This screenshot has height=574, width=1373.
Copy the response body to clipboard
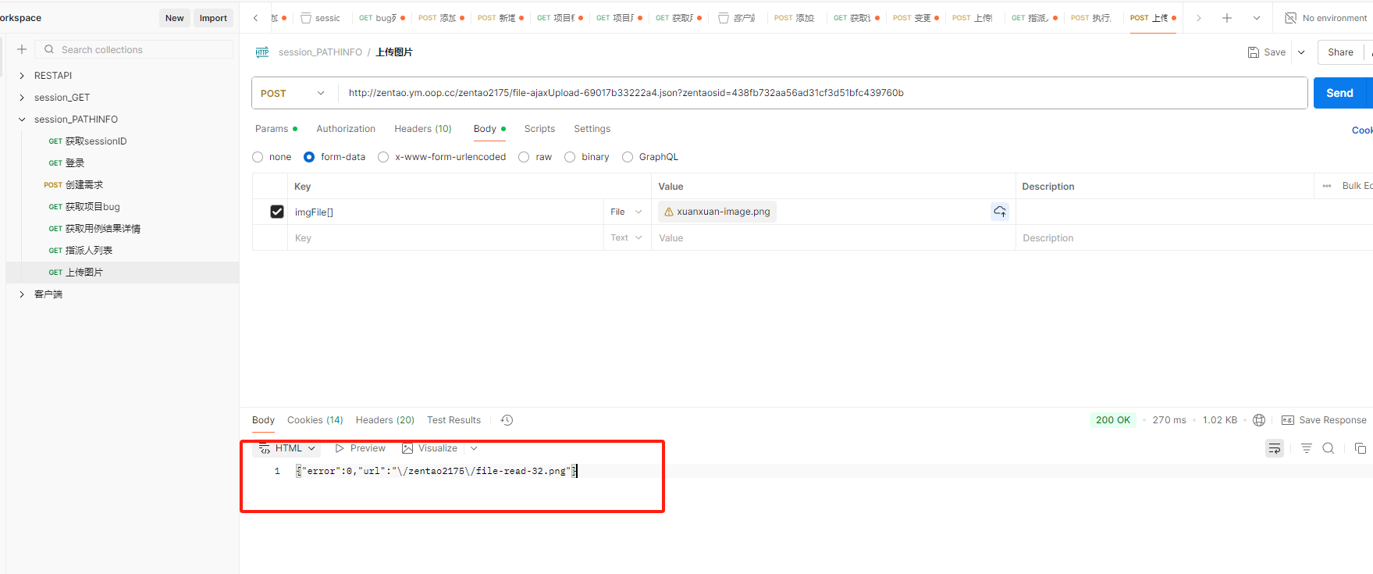[1361, 448]
